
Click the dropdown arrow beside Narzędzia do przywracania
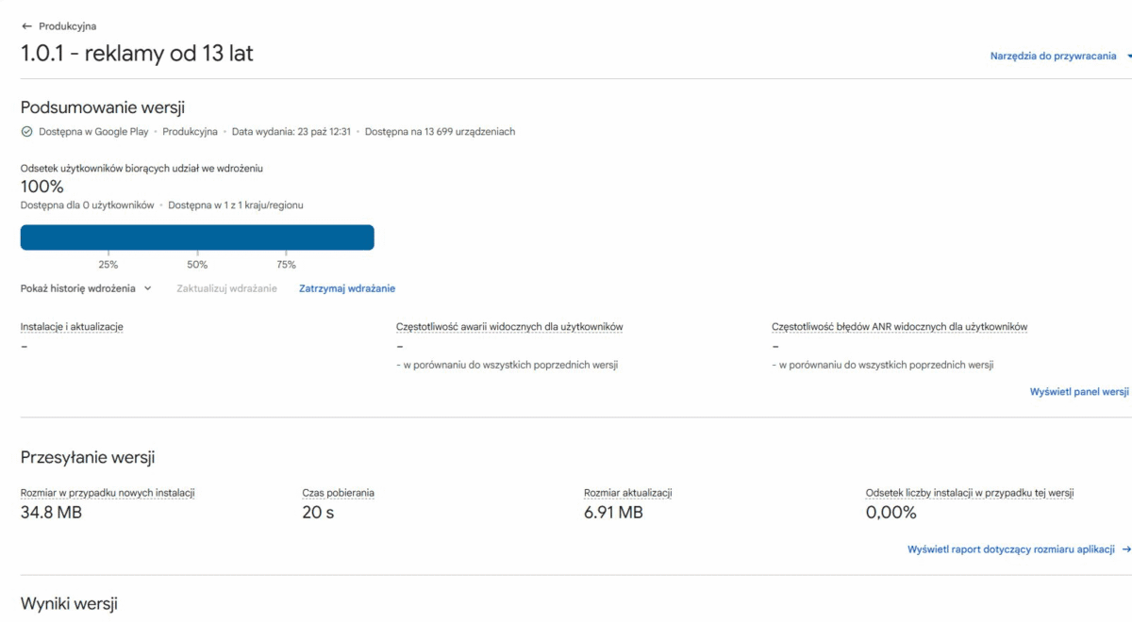(x=1128, y=57)
